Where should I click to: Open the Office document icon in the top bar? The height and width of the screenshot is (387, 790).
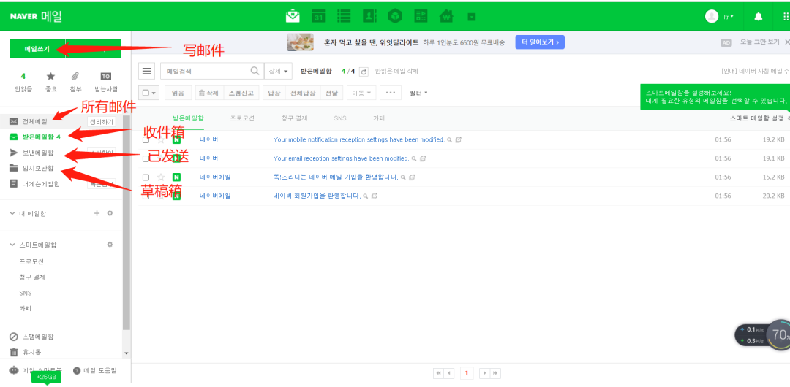[x=421, y=16]
